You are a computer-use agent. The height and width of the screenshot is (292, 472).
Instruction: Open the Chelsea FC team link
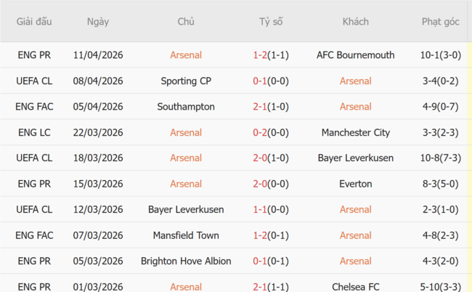(x=355, y=287)
